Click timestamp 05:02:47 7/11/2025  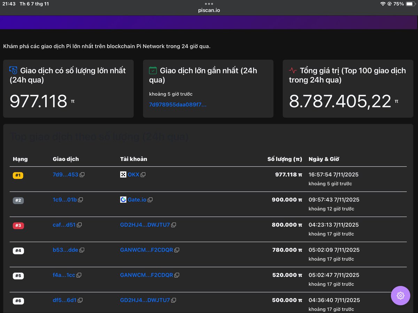pyautogui.click(x=334, y=275)
